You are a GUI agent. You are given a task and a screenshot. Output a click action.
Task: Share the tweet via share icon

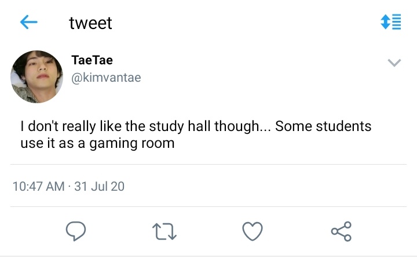[x=341, y=231]
